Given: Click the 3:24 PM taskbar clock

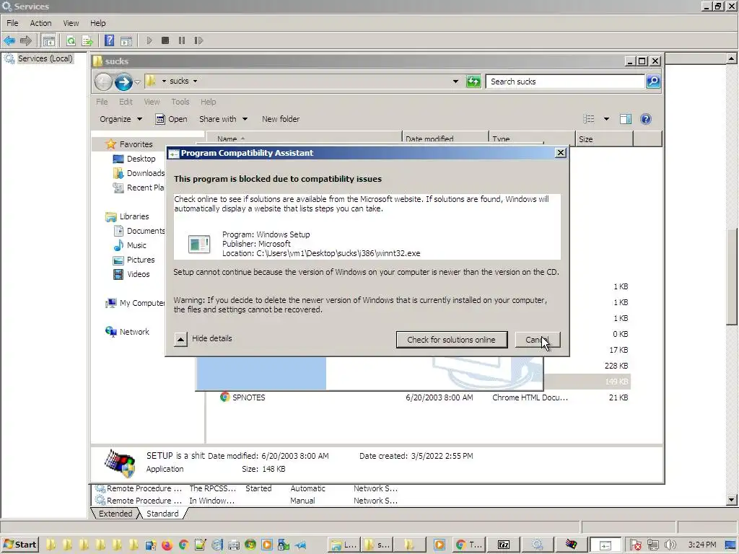Looking at the screenshot, I should pos(701,545).
